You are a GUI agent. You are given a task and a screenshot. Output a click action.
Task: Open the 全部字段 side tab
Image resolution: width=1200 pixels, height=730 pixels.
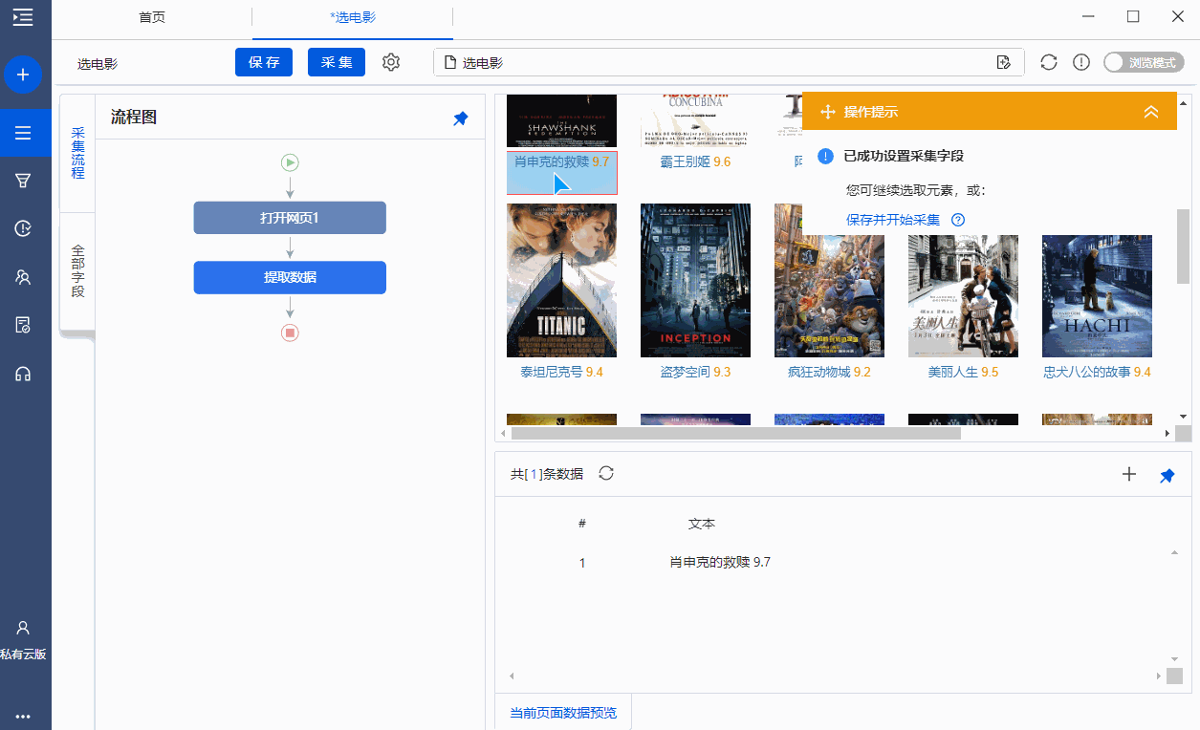[77, 270]
